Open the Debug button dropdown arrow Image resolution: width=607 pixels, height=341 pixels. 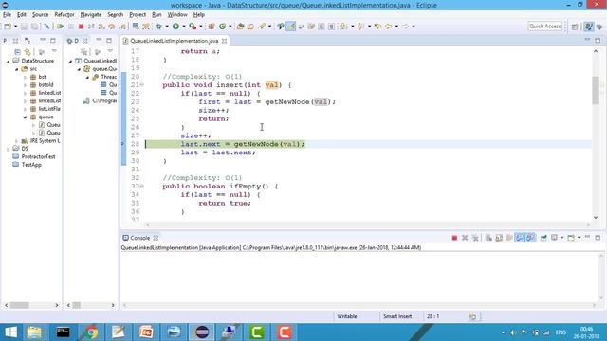coord(167,27)
